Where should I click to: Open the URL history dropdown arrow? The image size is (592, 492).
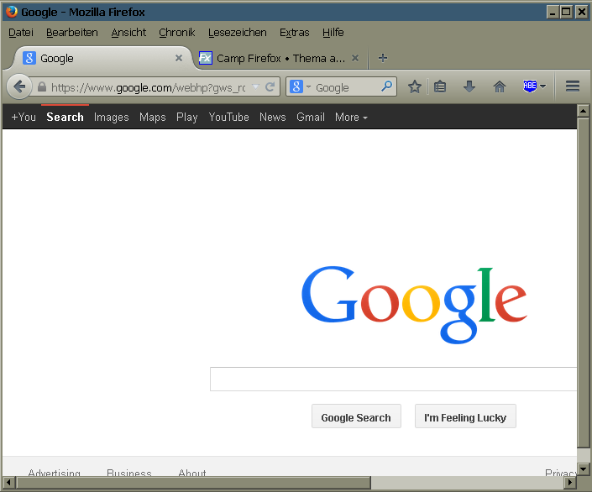(x=255, y=86)
